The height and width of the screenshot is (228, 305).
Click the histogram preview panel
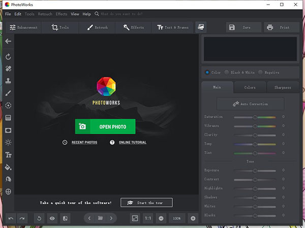coord(250,49)
